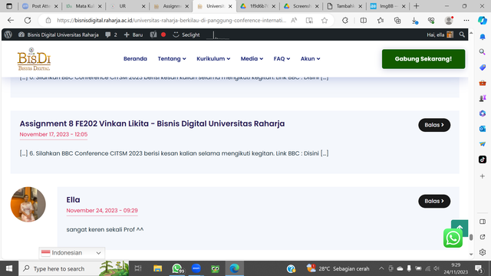Go to the Beranda menu item
Image resolution: width=491 pixels, height=276 pixels.
tap(135, 59)
